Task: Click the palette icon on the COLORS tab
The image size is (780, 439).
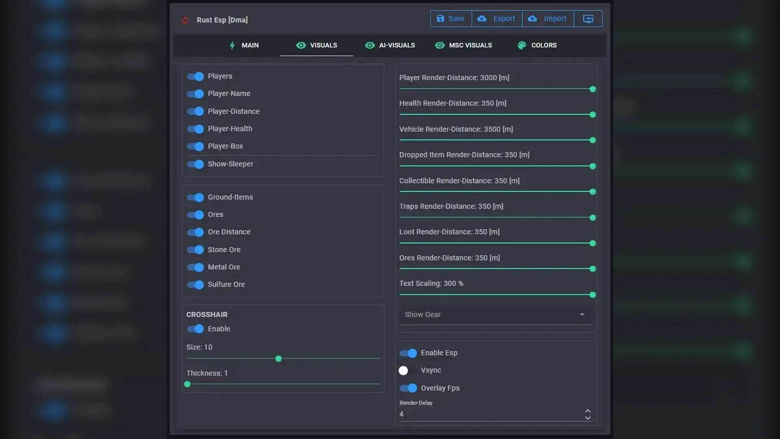Action: 522,46
